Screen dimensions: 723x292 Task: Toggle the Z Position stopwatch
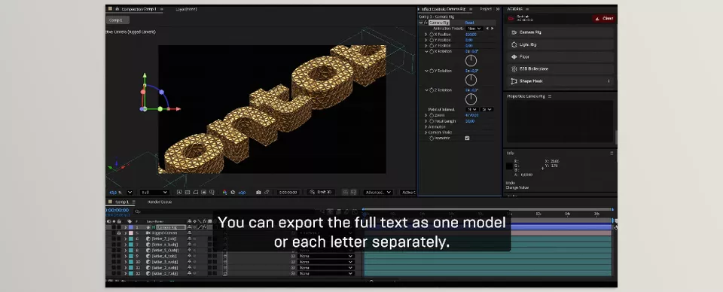[x=432, y=46]
